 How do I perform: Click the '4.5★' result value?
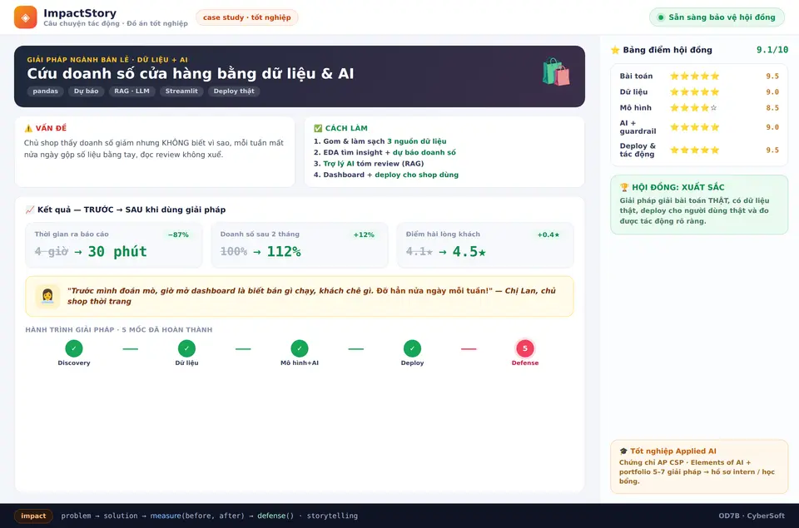[x=469, y=251]
